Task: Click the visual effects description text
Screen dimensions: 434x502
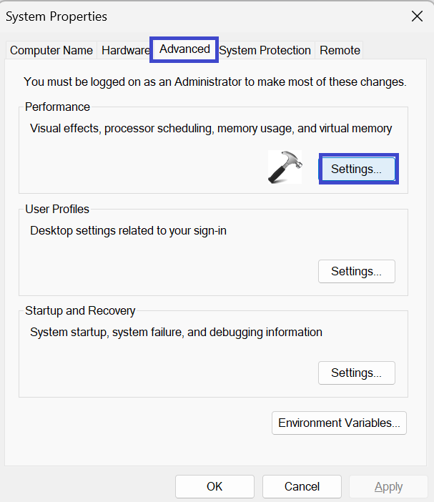Action: (211, 129)
